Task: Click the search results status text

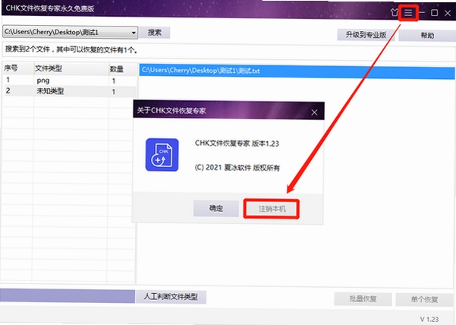Action: point(71,50)
